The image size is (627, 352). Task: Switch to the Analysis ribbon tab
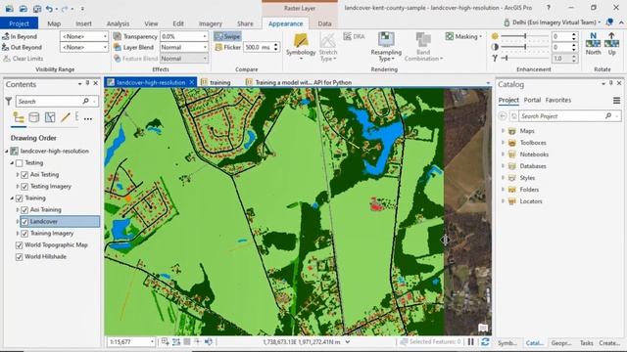click(x=118, y=23)
